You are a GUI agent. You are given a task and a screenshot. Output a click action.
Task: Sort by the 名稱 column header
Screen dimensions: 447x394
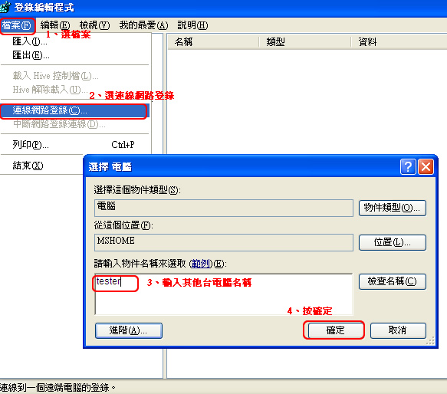point(213,42)
